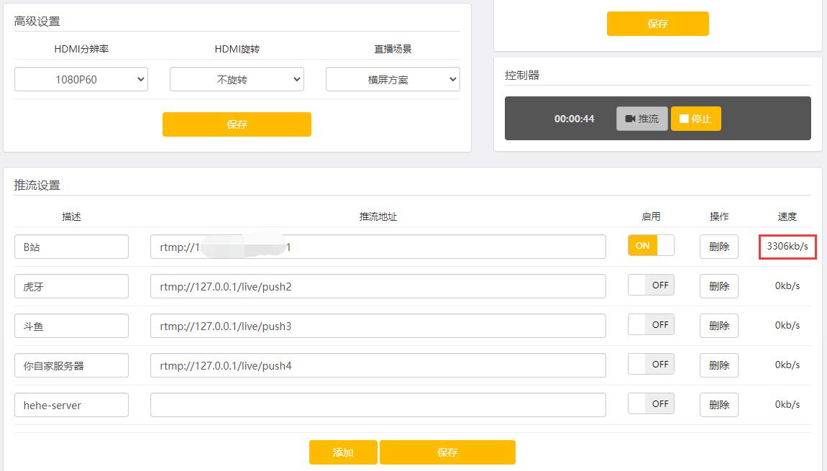Image resolution: width=827 pixels, height=471 pixels.
Task: Open the 直播场景 dropdown showing 横屏方案
Action: click(393, 79)
